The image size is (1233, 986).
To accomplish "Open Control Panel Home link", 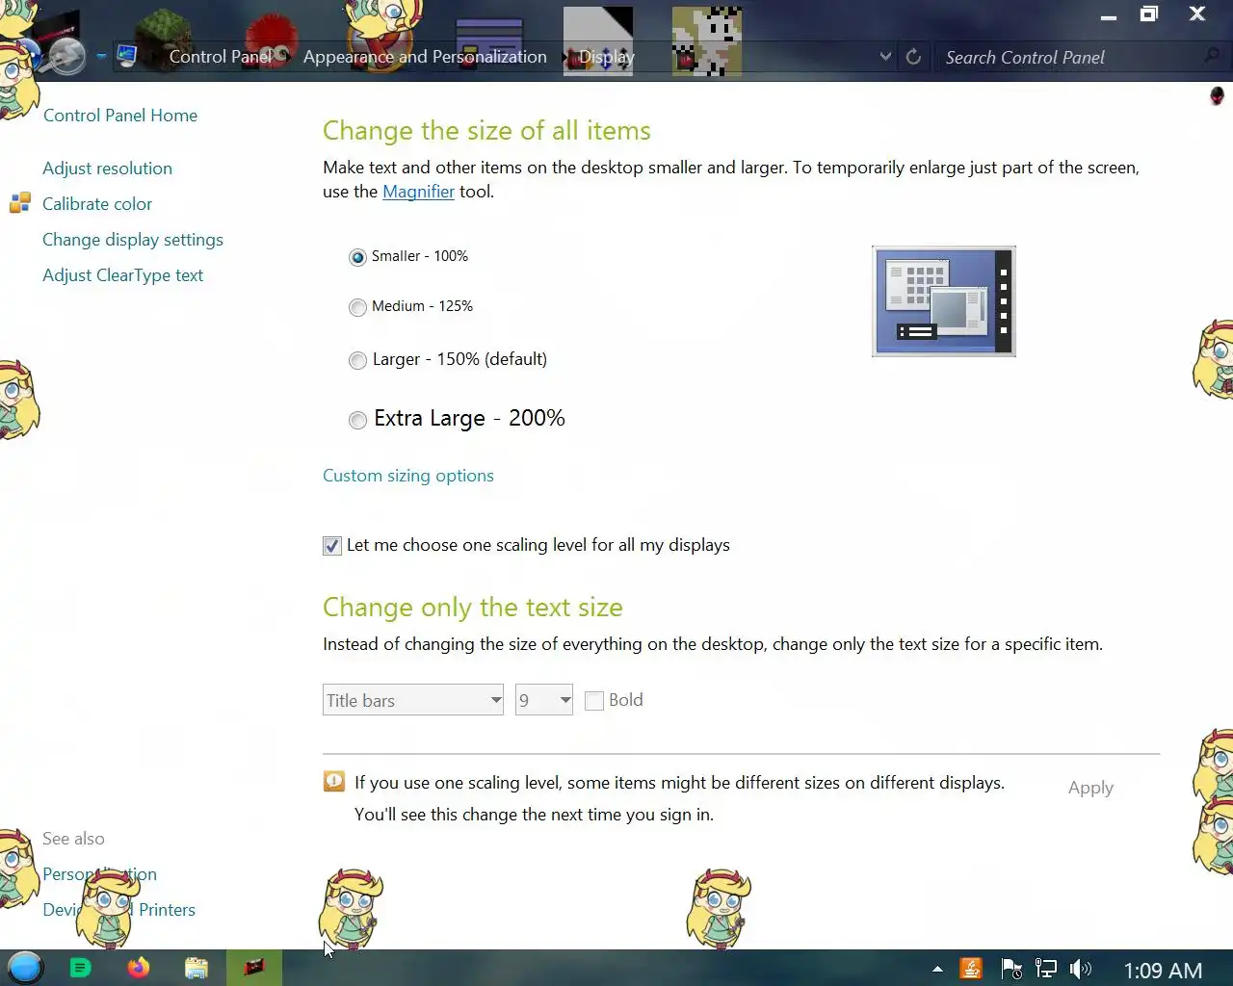I will 120,116.
